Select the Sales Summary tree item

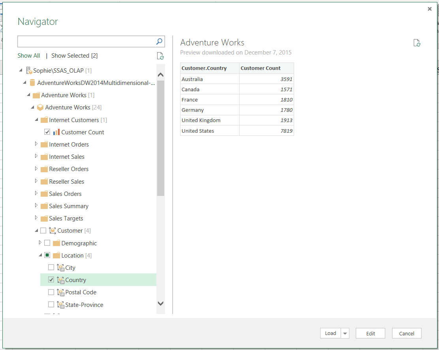pyautogui.click(x=68, y=206)
